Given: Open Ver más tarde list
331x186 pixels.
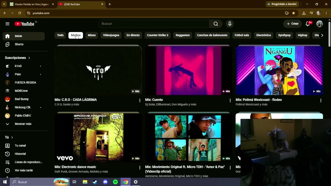Looking at the screenshot, I should 24,170.
